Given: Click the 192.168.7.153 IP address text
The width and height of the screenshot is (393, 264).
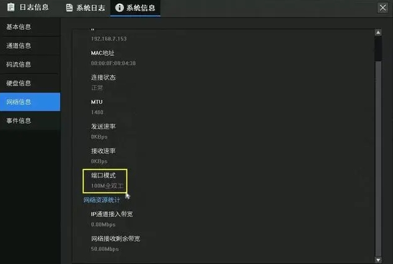Looking at the screenshot, I should tap(108, 39).
